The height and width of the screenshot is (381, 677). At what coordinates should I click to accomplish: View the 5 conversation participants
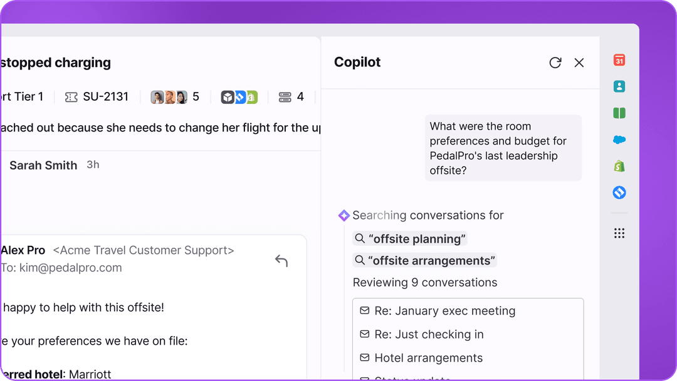[x=175, y=97]
